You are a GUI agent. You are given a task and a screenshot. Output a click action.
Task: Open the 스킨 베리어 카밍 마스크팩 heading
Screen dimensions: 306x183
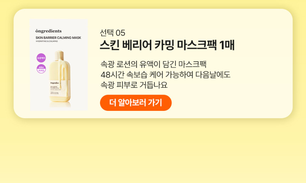[158, 45]
